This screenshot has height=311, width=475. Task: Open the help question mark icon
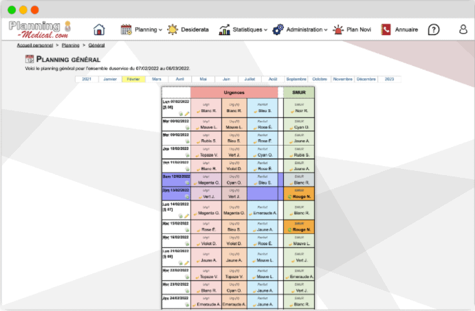pos(434,30)
